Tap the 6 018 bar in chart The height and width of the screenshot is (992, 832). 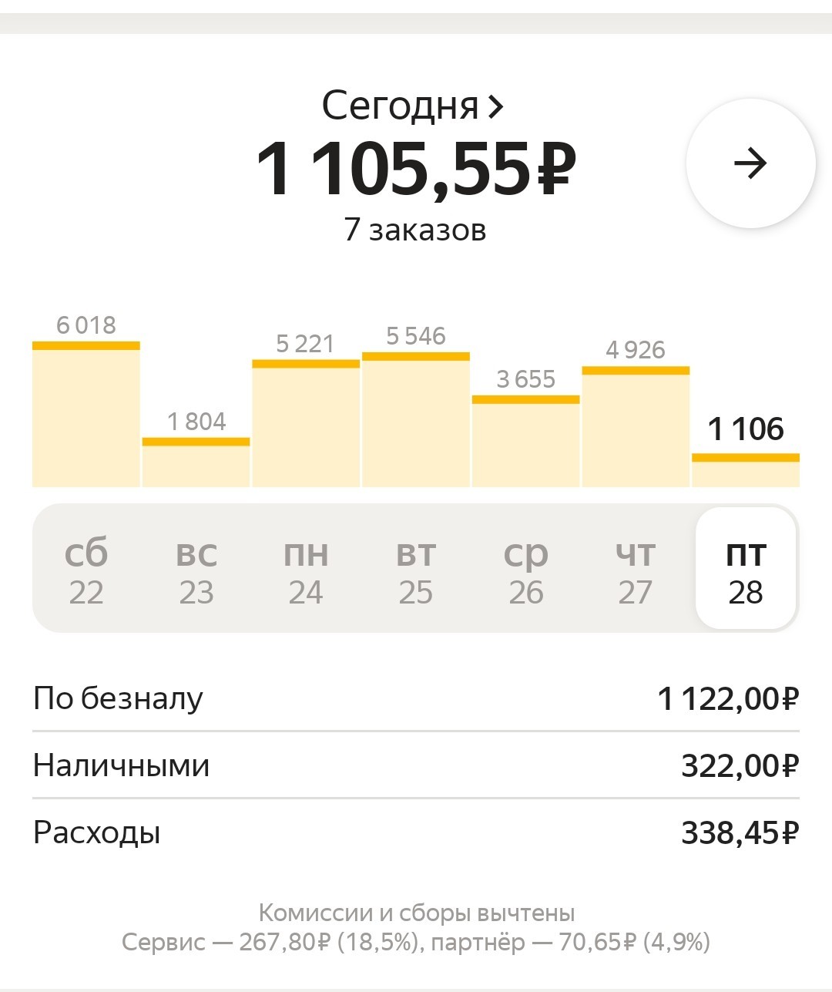click(86, 414)
